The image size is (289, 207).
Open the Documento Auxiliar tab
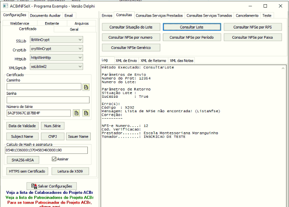pos(45,16)
